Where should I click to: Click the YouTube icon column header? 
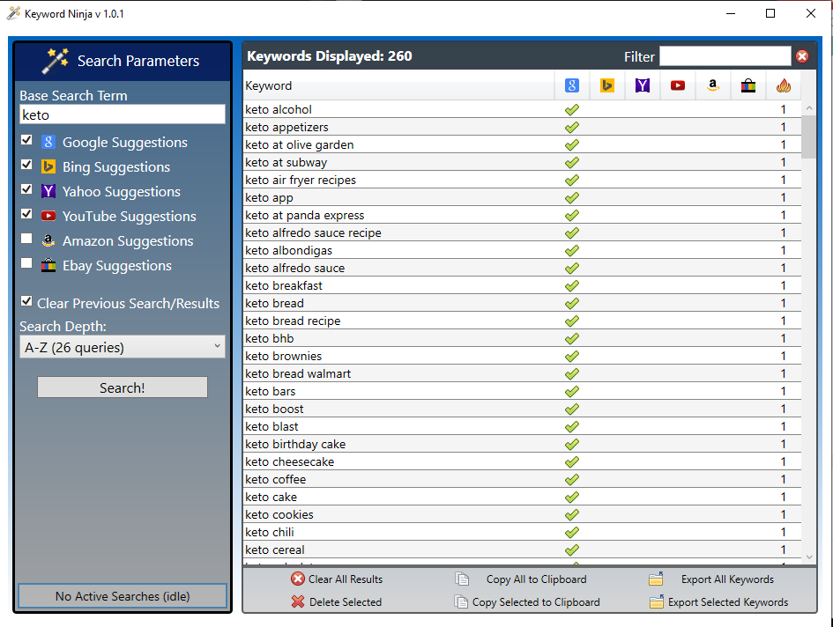tap(677, 85)
